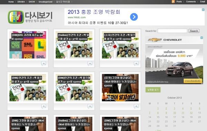
Task: Select October 5 in the calendar
Action: pos(191,109)
